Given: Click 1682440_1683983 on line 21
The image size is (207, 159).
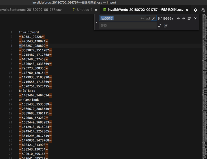Looking at the screenshot, I should tap(35, 122).
